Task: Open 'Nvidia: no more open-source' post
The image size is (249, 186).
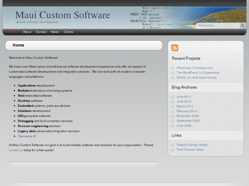Action: (196, 77)
